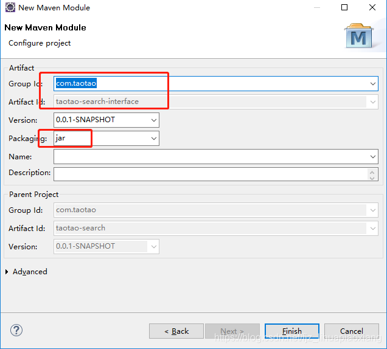Image resolution: width=387 pixels, height=349 pixels.
Task: Click the Parent Project group heading
Action: pyautogui.click(x=34, y=195)
